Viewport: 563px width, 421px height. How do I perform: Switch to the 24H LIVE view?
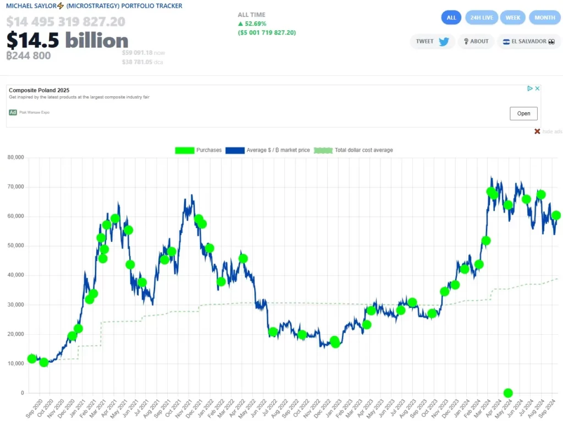click(x=482, y=18)
